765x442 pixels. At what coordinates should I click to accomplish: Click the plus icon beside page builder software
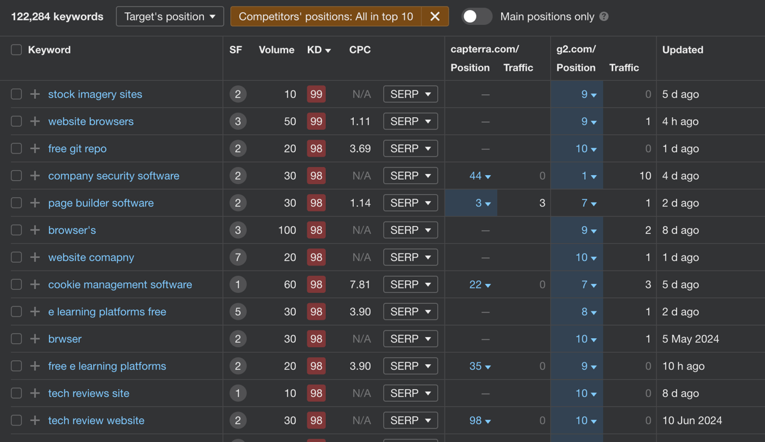(35, 203)
